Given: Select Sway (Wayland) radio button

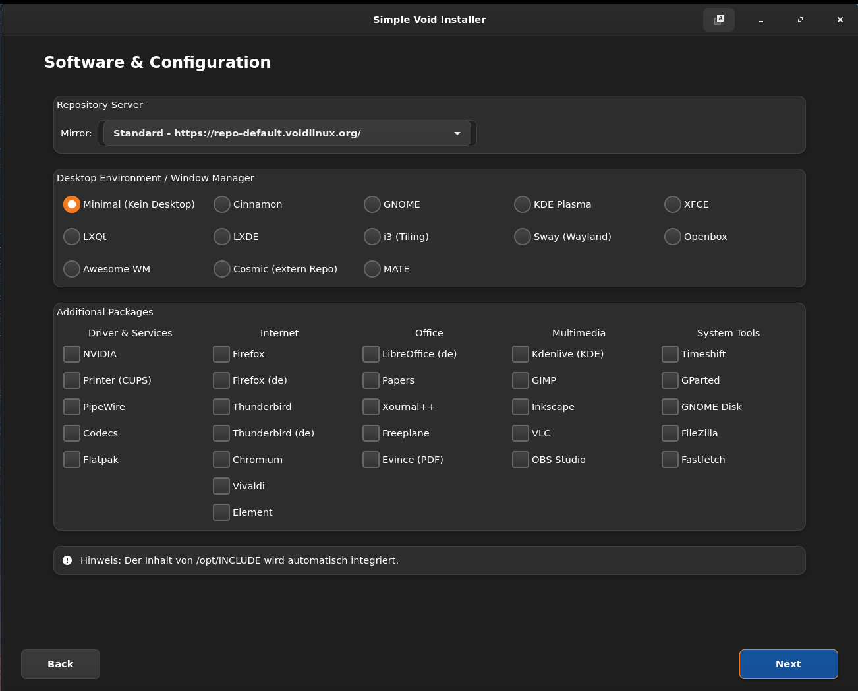Looking at the screenshot, I should tap(523, 237).
